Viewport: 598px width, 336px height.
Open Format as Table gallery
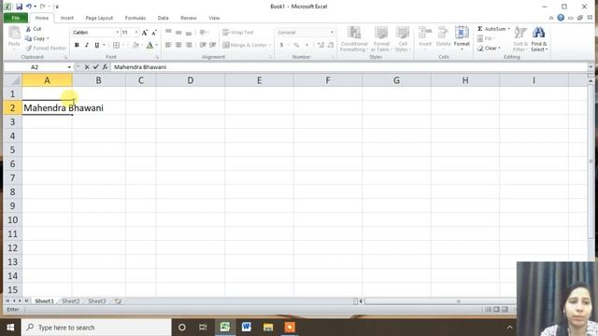pyautogui.click(x=381, y=39)
